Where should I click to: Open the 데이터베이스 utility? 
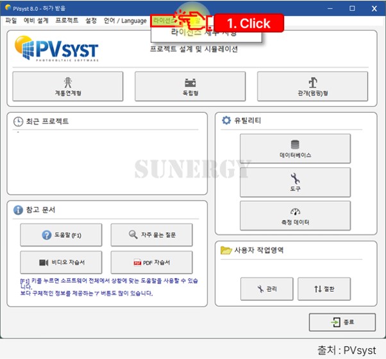point(295,148)
